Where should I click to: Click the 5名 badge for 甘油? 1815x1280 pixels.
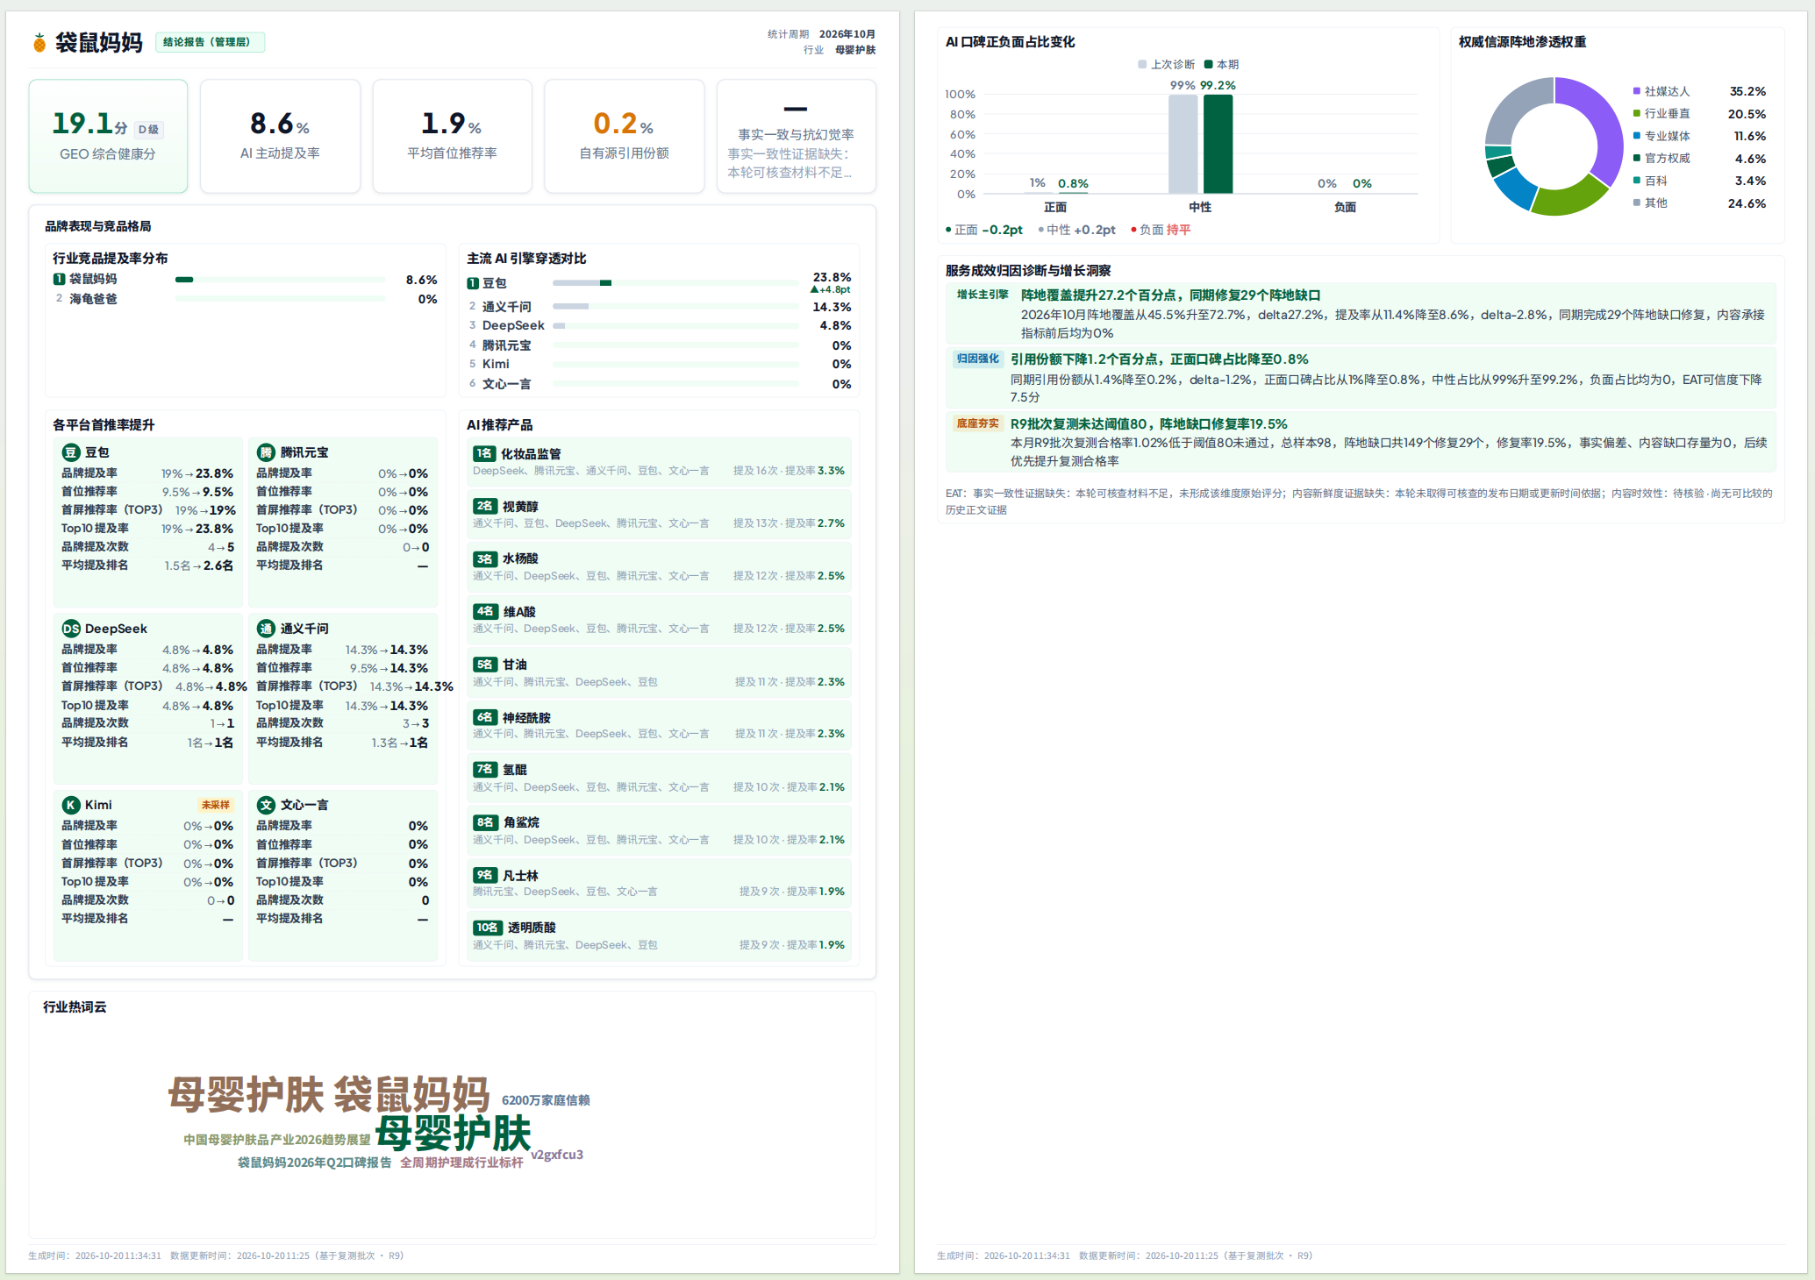(x=485, y=665)
